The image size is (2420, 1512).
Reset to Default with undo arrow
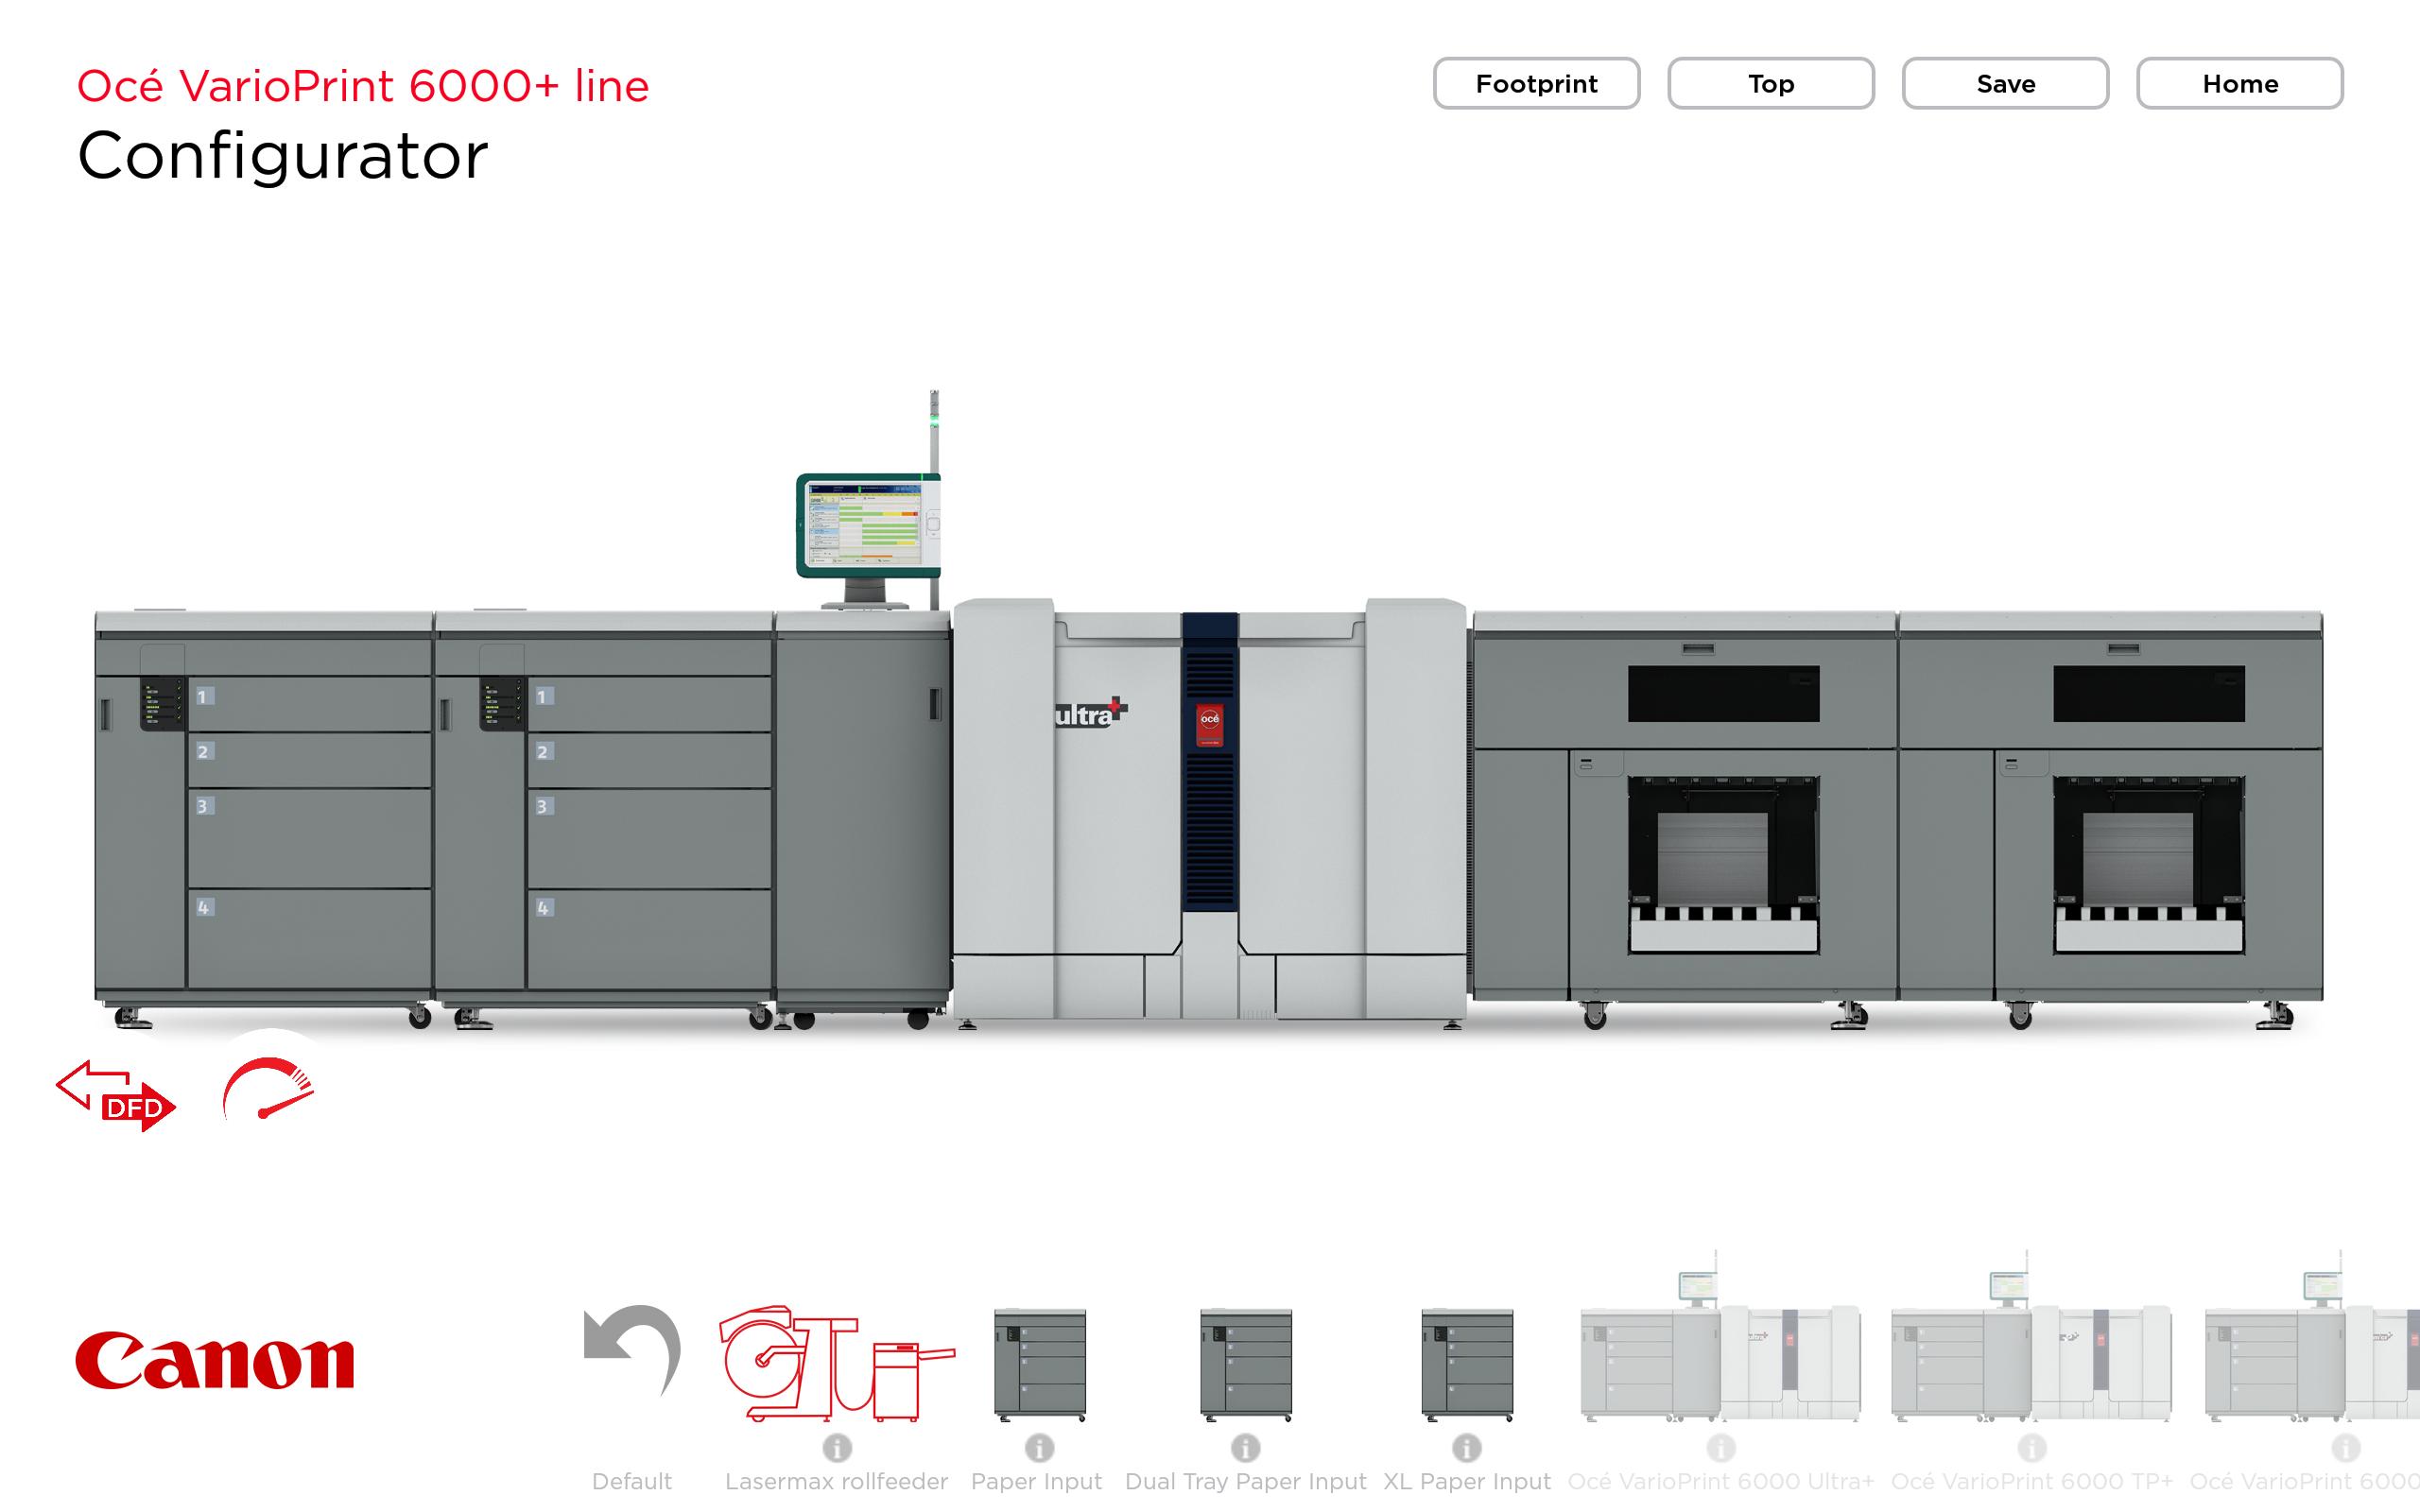(x=632, y=1350)
